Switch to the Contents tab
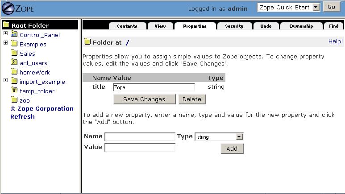The width and height of the screenshot is (345, 194). [127, 26]
